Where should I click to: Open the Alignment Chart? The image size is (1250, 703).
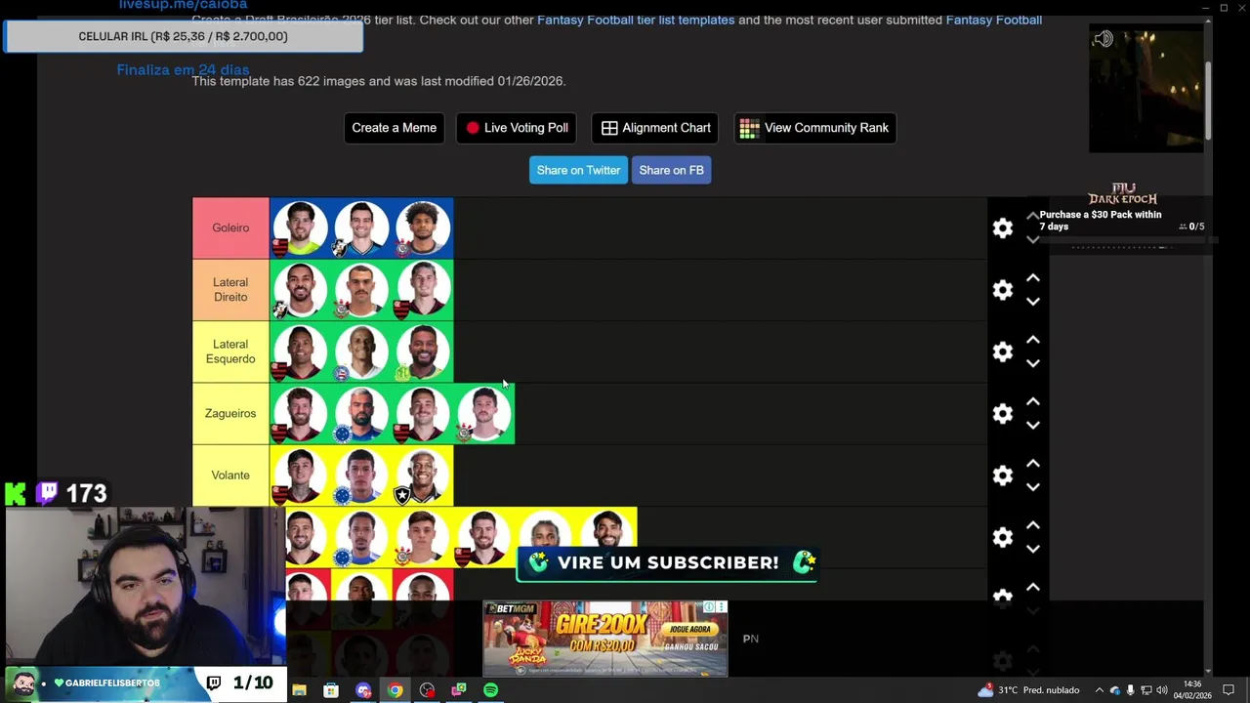click(655, 128)
